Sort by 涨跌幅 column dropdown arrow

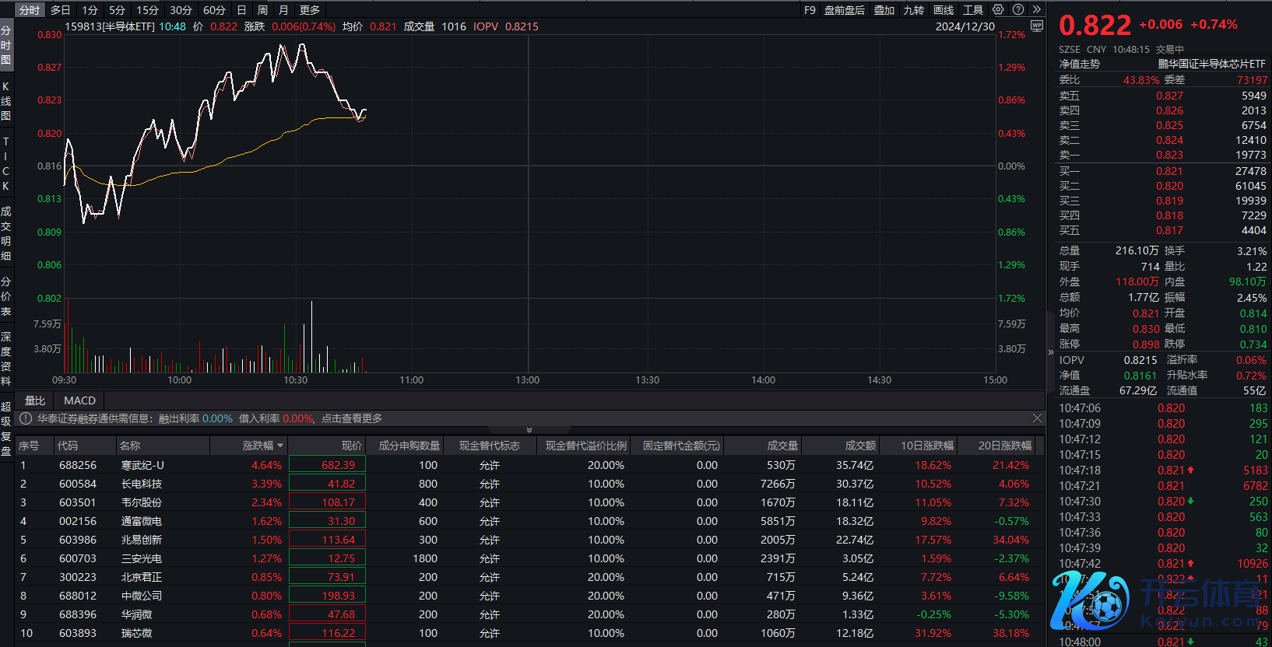[280, 446]
